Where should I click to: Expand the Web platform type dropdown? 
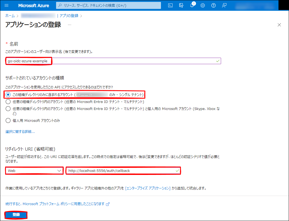coord(34,171)
